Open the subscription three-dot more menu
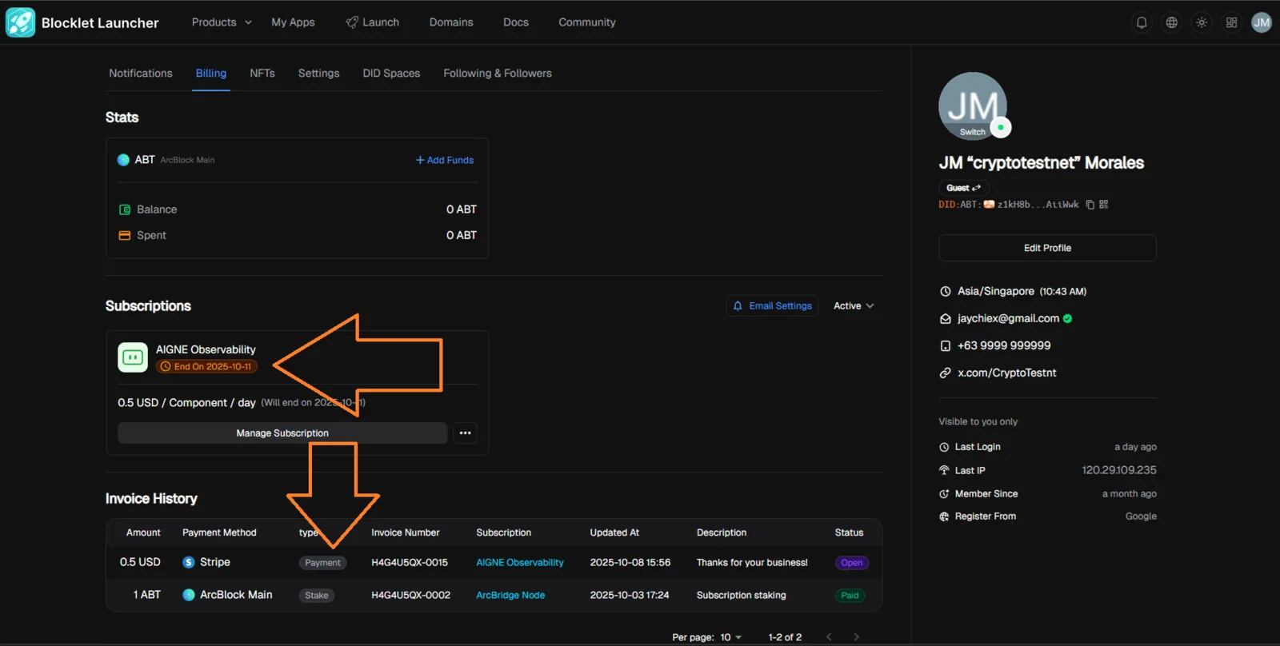This screenshot has width=1280, height=646. [465, 433]
